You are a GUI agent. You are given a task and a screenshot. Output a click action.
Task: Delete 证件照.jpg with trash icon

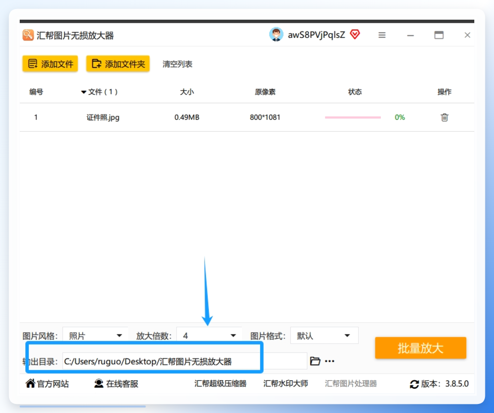point(444,117)
